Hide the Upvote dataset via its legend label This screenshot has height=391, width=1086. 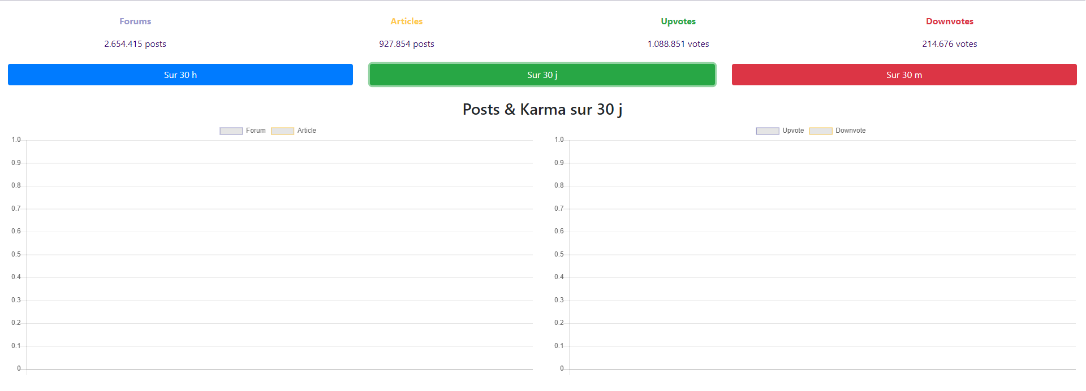(793, 131)
